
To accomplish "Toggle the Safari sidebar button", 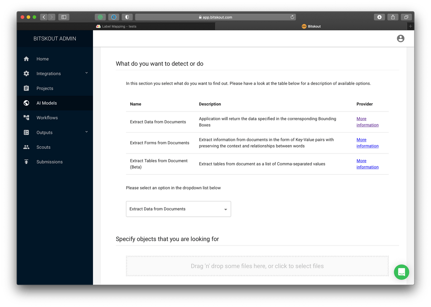I will coord(64,17).
